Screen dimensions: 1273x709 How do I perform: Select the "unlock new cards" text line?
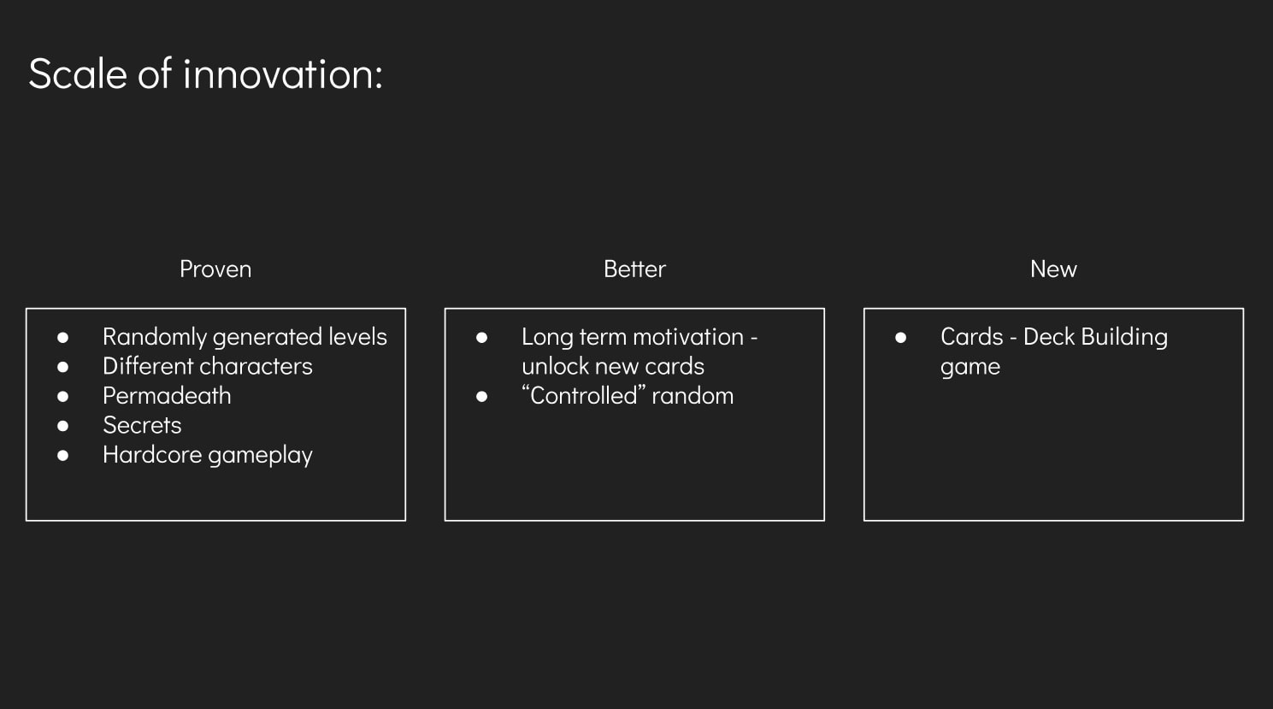pos(613,366)
